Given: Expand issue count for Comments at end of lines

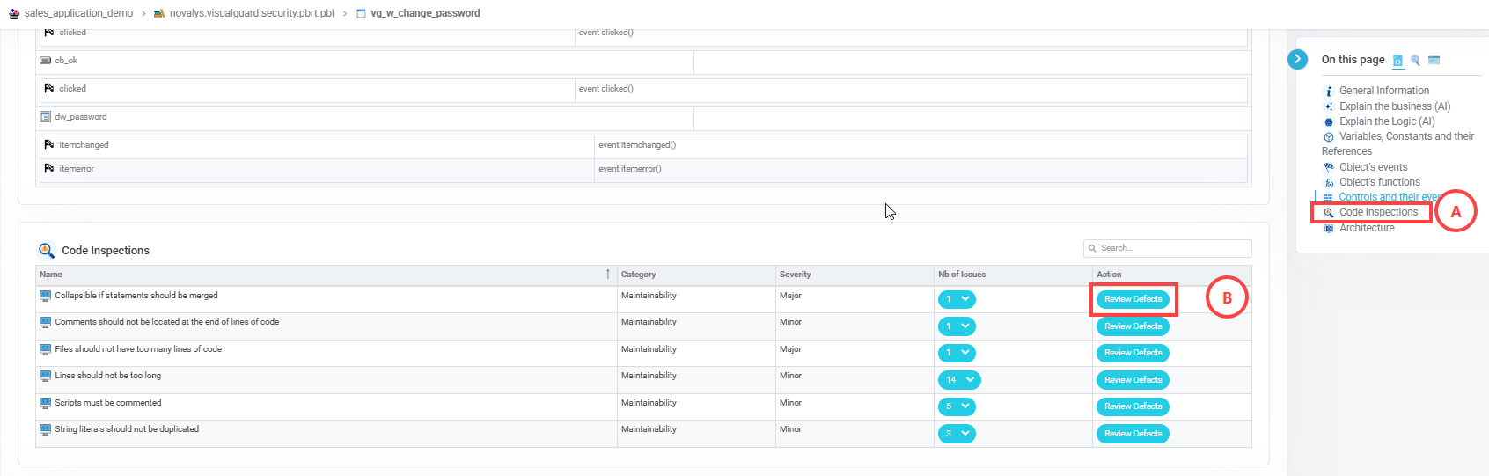Looking at the screenshot, I should tap(957, 326).
